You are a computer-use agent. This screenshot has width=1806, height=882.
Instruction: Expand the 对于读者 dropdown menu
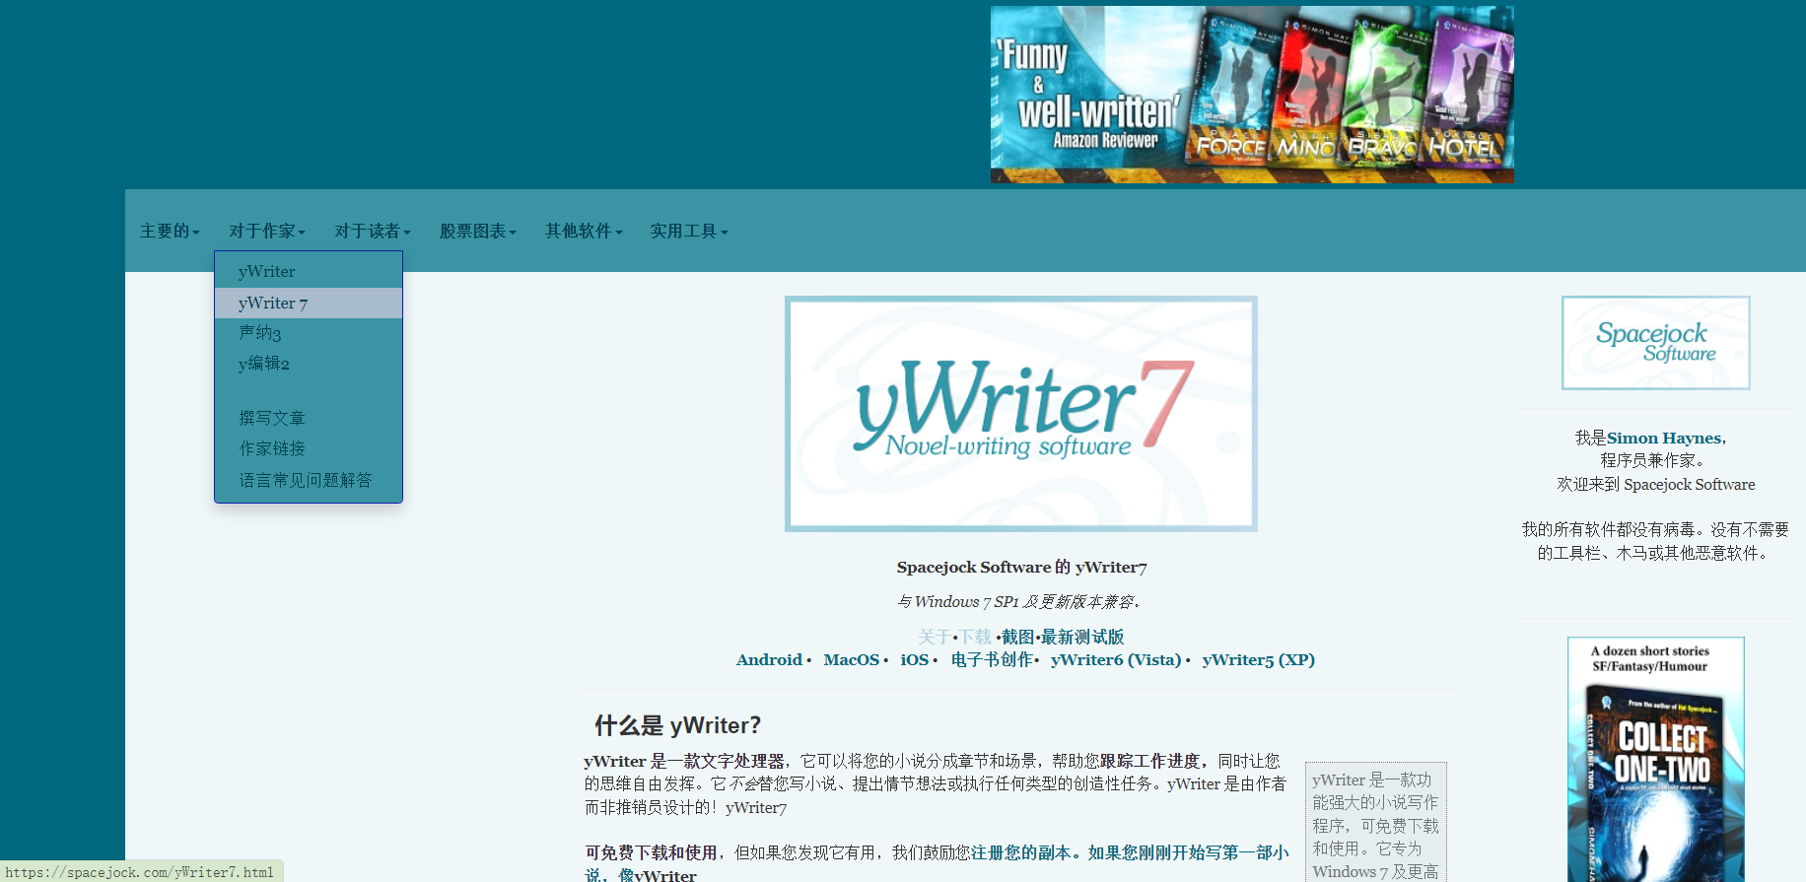coord(373,232)
